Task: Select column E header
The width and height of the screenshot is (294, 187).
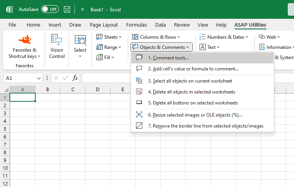Action: (123, 90)
